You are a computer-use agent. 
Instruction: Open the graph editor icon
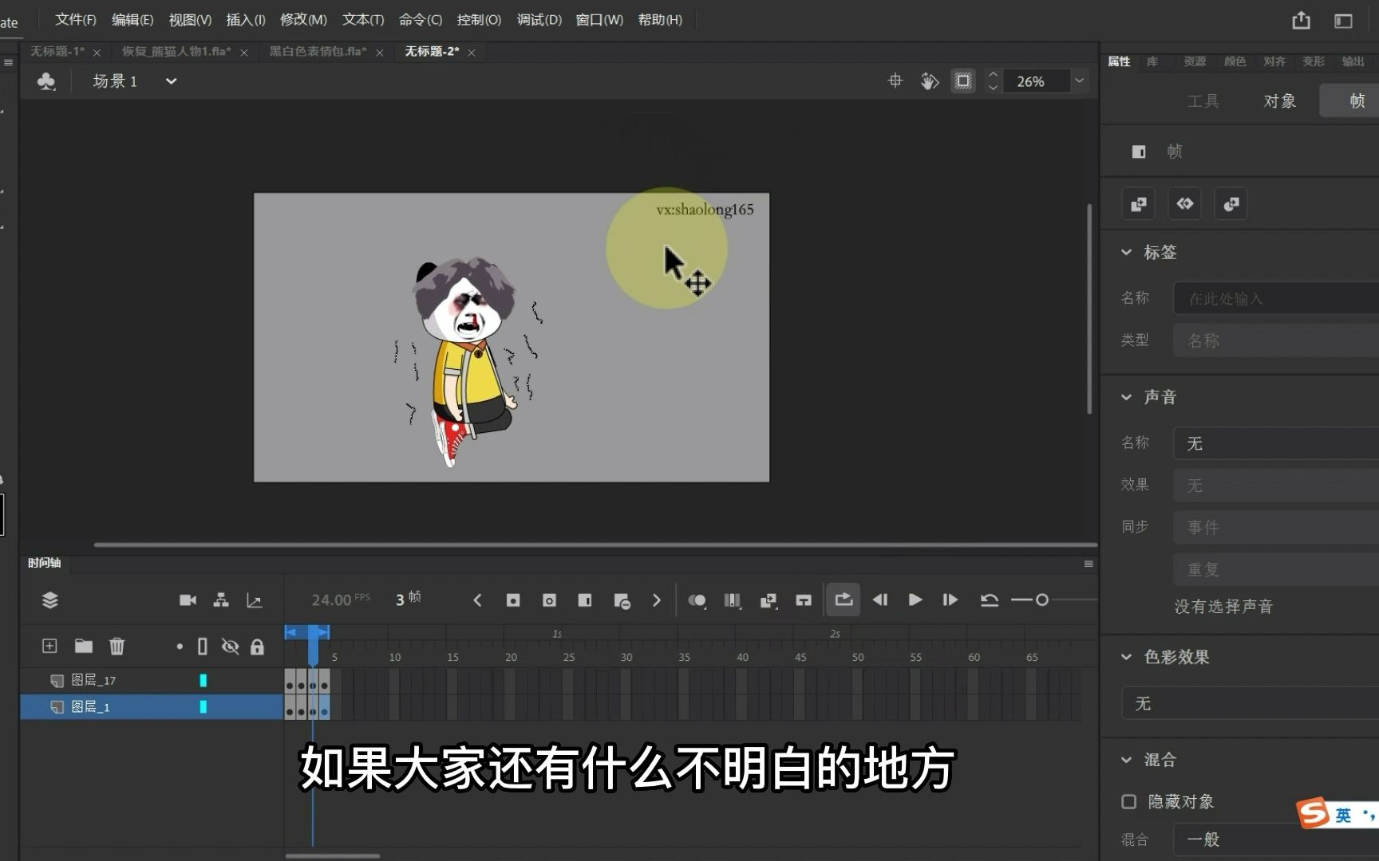(x=255, y=600)
